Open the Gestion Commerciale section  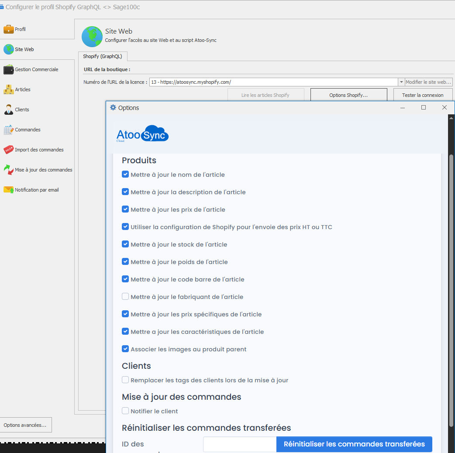(37, 69)
